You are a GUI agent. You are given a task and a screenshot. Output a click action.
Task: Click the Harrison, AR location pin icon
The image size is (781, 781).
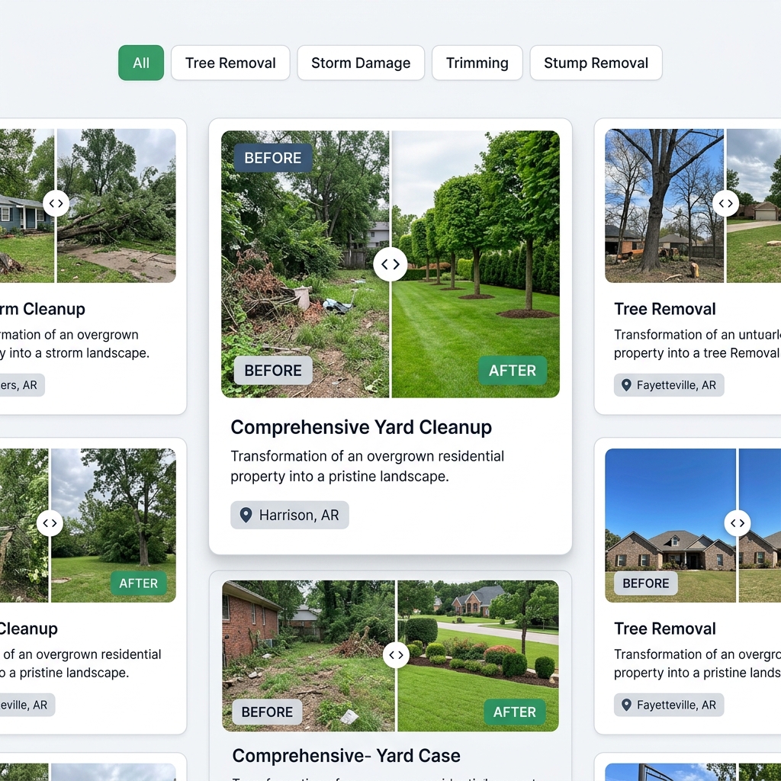tap(246, 515)
